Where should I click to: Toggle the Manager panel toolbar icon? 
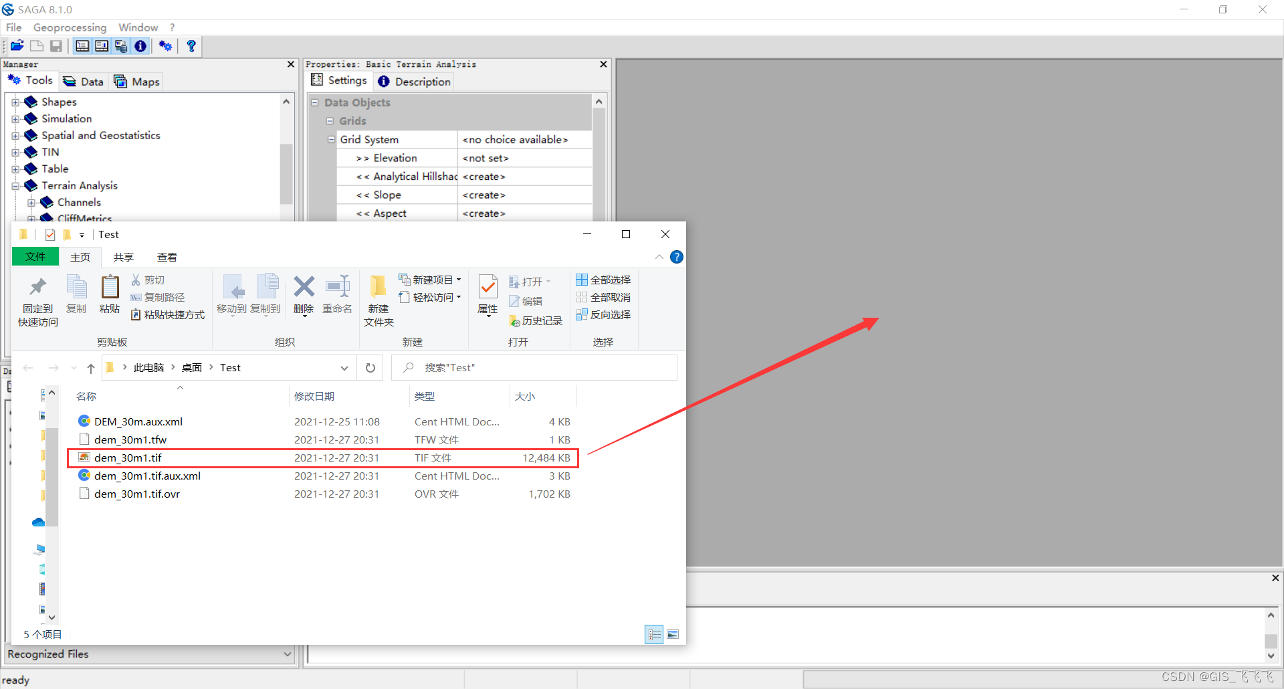tap(82, 45)
